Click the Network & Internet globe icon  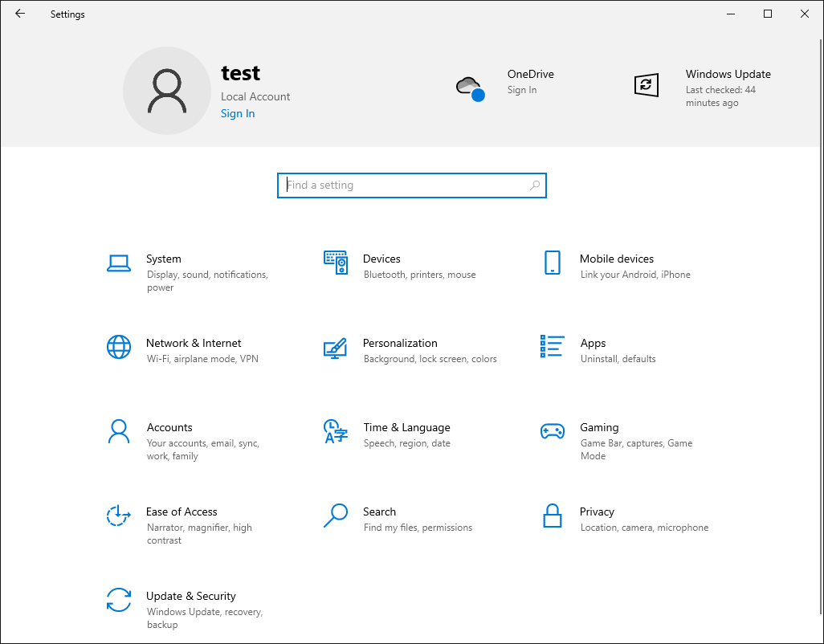[x=119, y=347]
